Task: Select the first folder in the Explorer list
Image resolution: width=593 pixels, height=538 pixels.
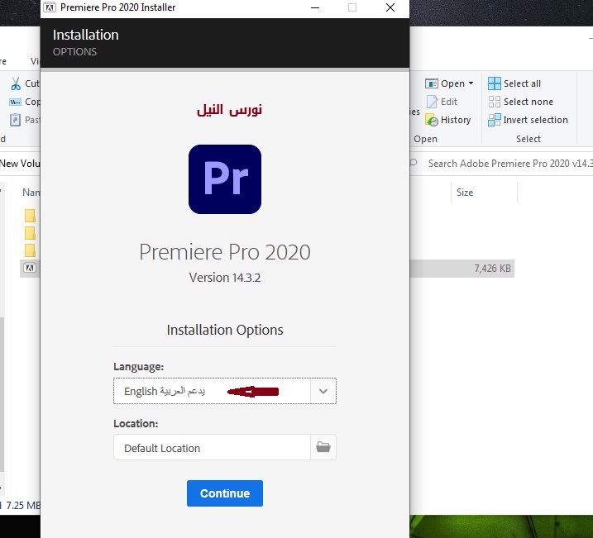Action: click(x=30, y=216)
